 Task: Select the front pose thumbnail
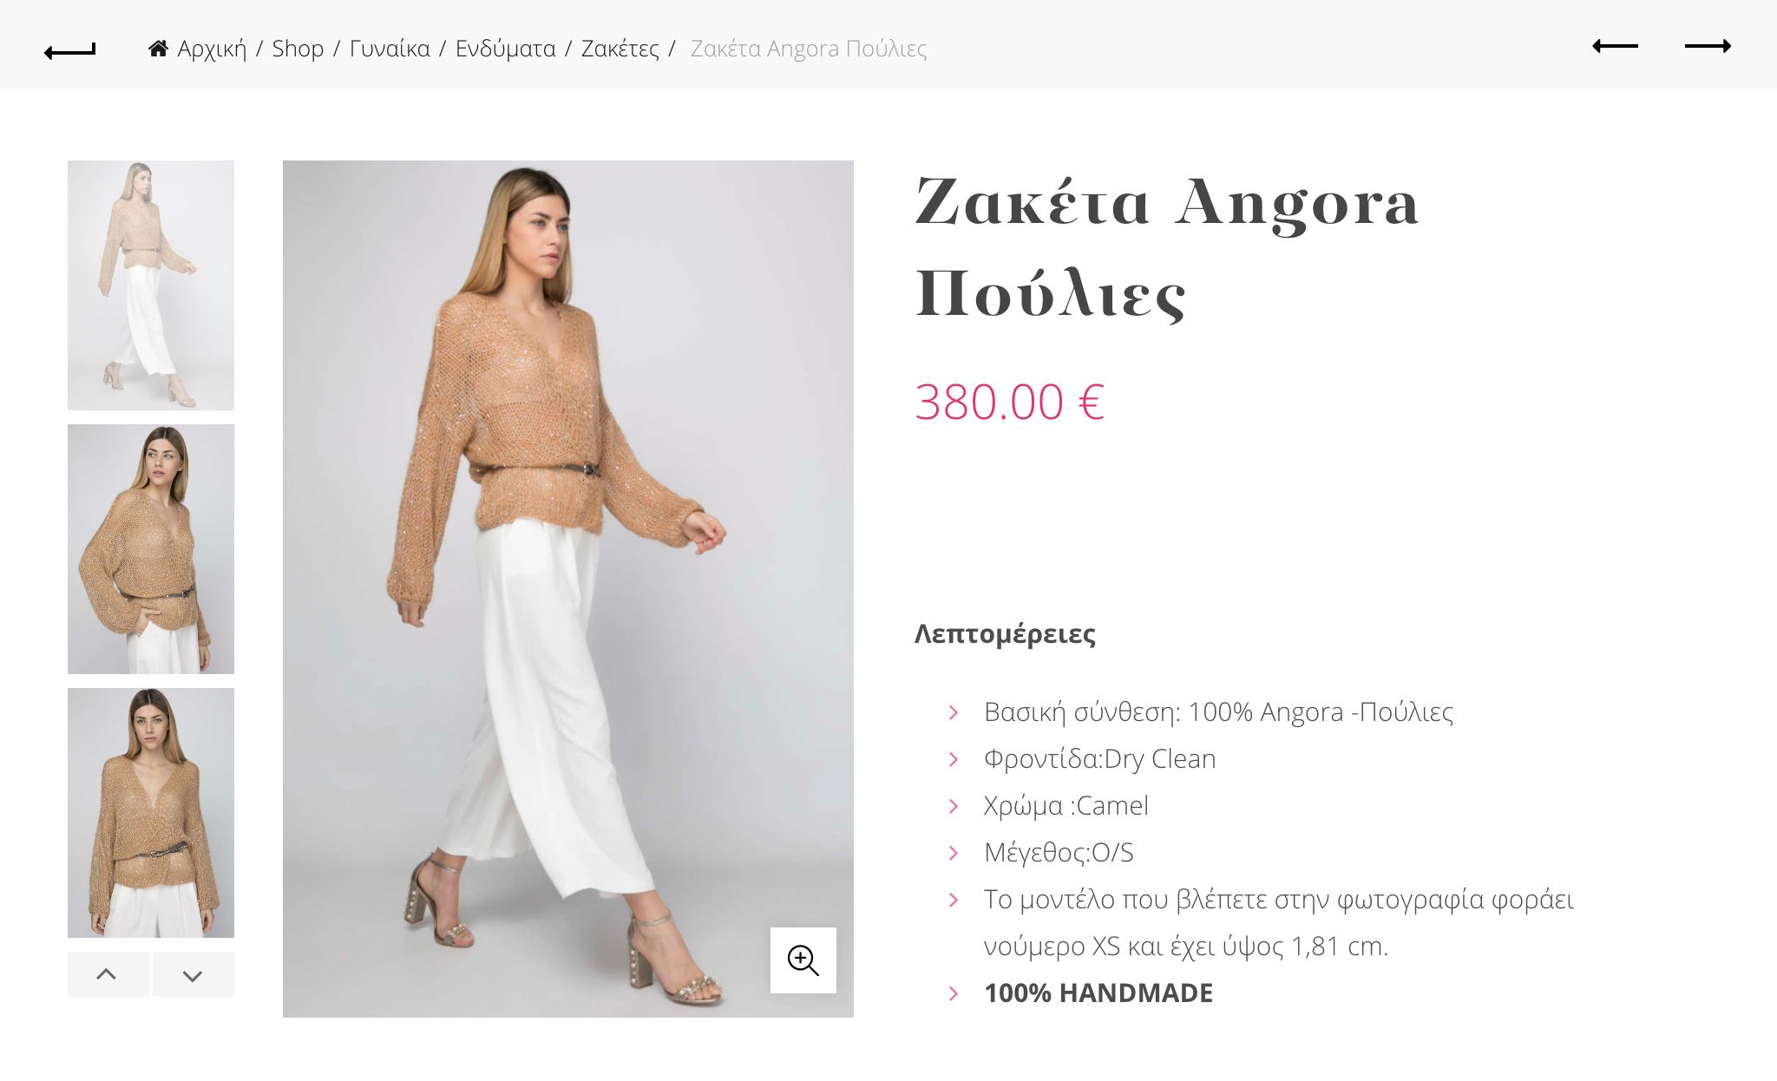(151, 813)
